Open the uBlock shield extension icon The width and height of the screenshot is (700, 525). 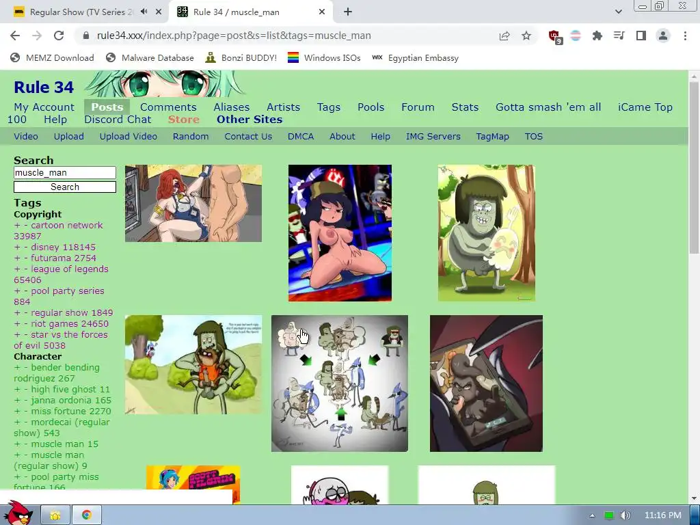coord(555,36)
